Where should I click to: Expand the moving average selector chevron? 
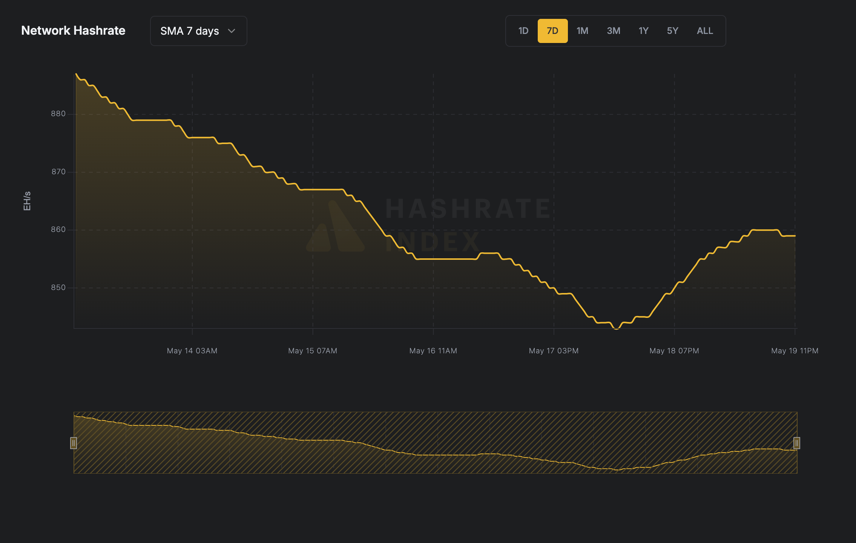232,31
